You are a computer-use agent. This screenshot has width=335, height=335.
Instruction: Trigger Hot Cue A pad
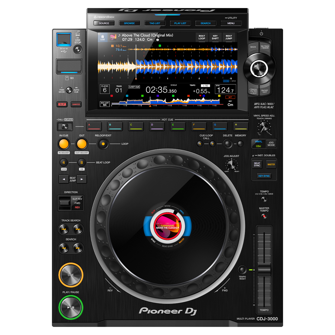[x=94, y=126]
